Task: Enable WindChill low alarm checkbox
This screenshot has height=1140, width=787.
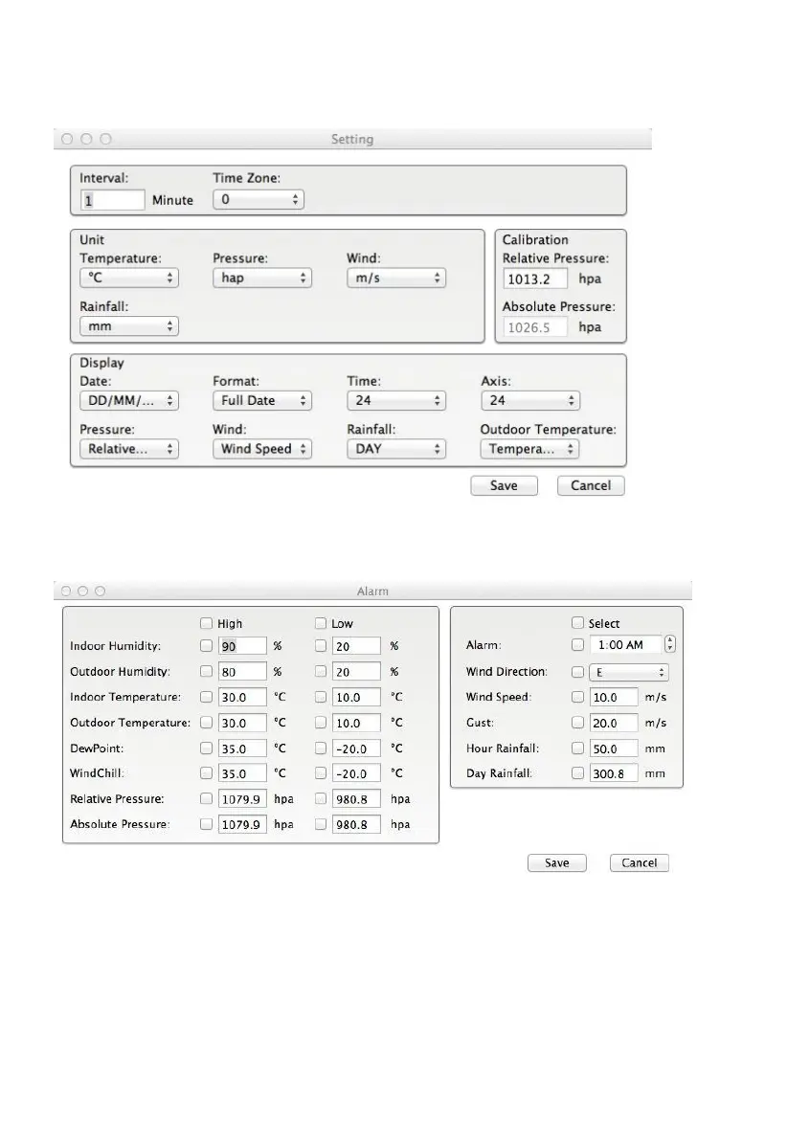Action: [x=321, y=773]
